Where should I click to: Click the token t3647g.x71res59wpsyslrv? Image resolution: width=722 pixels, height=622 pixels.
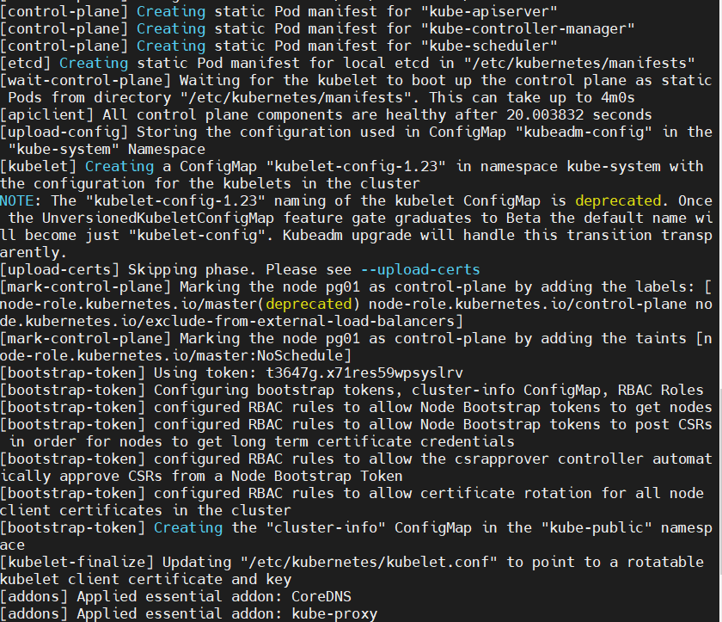pos(364,373)
